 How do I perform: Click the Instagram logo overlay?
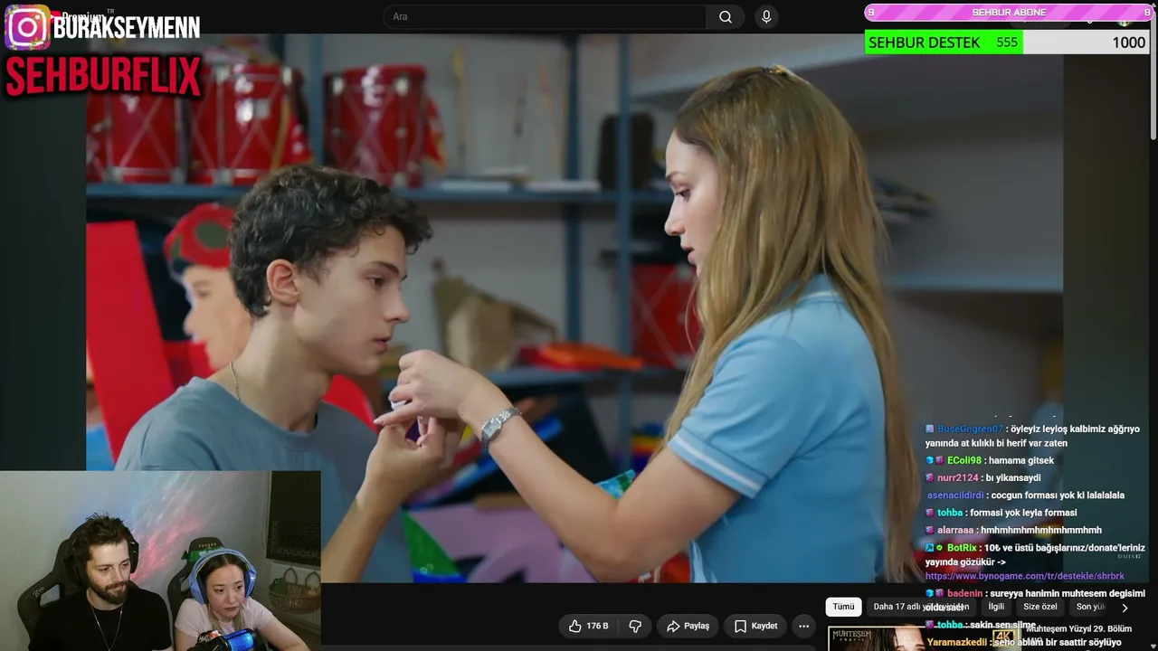(x=27, y=27)
